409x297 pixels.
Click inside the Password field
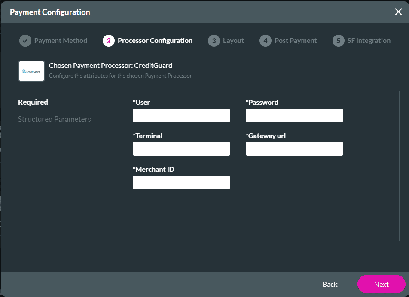294,115
